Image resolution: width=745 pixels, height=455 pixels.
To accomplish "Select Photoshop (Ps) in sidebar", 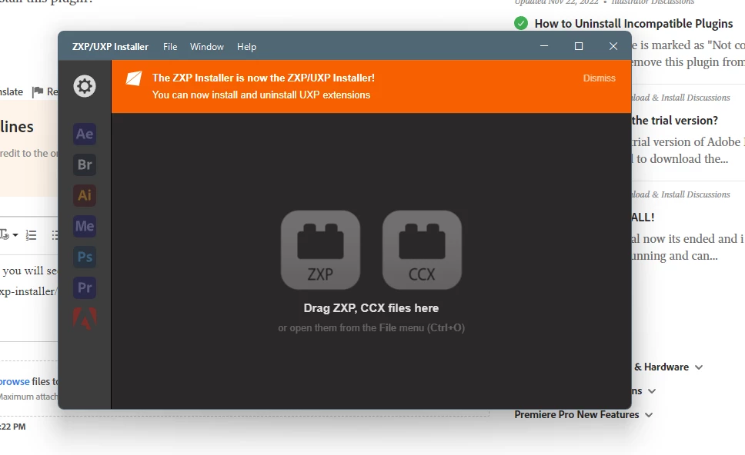I will pos(85,257).
